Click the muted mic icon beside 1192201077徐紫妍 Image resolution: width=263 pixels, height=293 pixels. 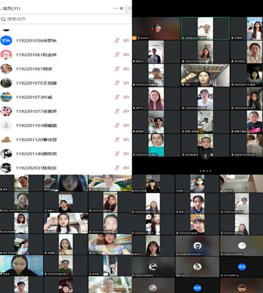117,111
